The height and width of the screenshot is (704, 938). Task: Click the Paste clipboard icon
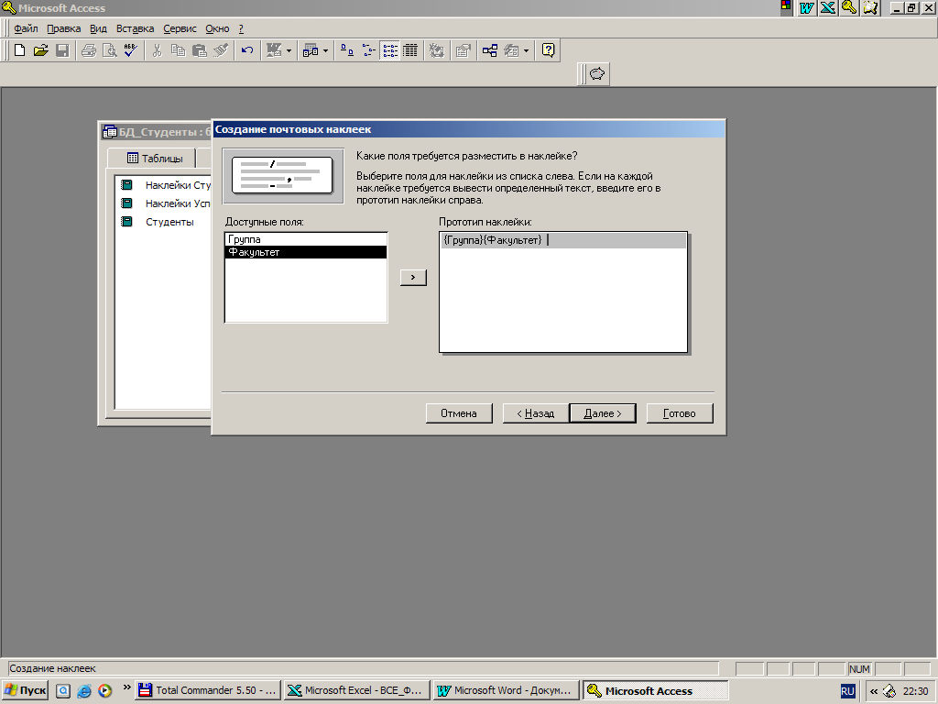tap(199, 50)
